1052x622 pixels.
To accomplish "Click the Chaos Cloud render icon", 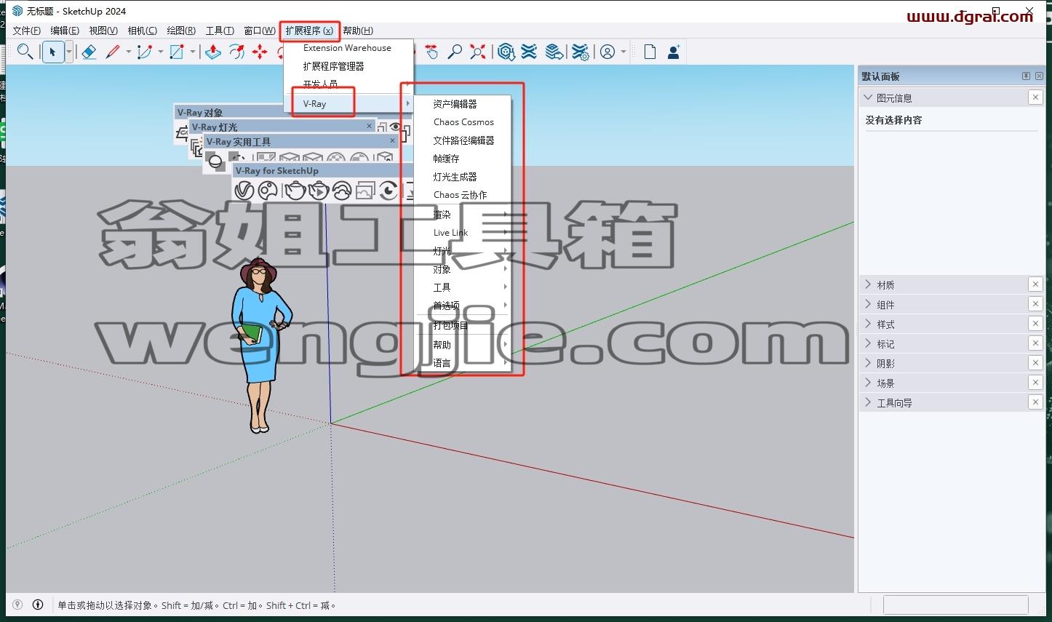I will [342, 191].
